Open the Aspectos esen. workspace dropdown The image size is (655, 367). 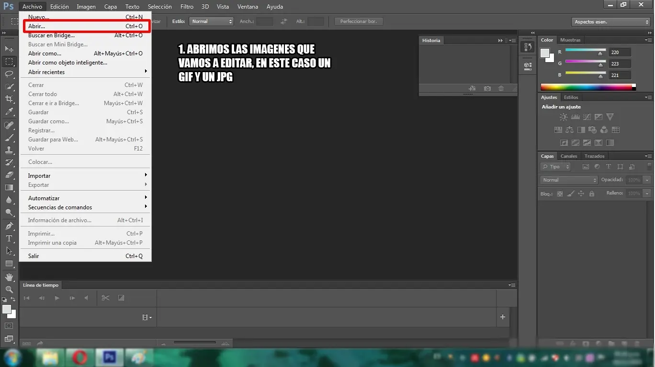[x=610, y=22]
